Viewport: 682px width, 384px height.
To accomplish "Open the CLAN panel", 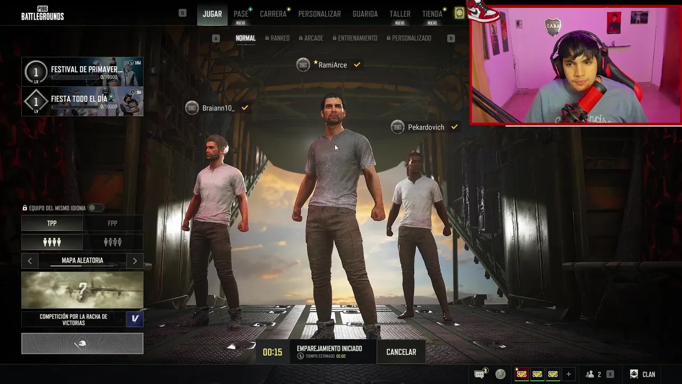I will [643, 374].
